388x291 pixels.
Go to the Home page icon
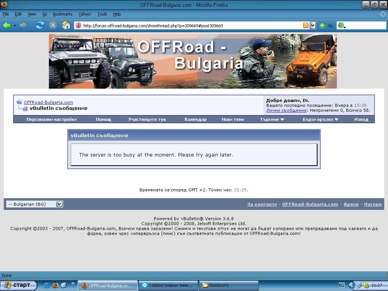66,25
